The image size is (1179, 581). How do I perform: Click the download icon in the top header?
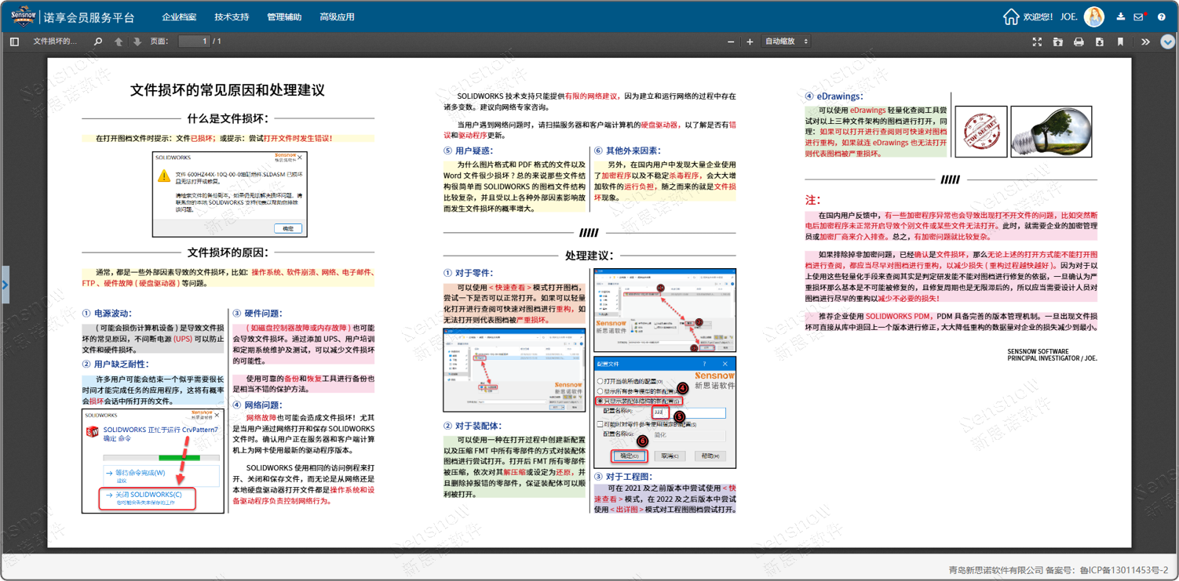pos(1121,16)
